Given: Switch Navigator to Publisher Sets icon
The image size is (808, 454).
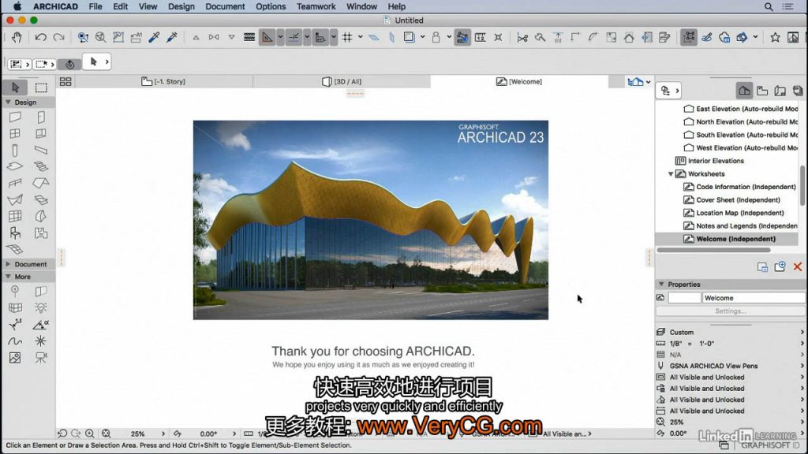Looking at the screenshot, I should pyautogui.click(x=798, y=91).
